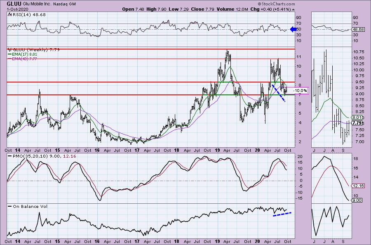Click the green EMA(17) legend line marker
Screen dimensions: 371x245
[9, 54]
